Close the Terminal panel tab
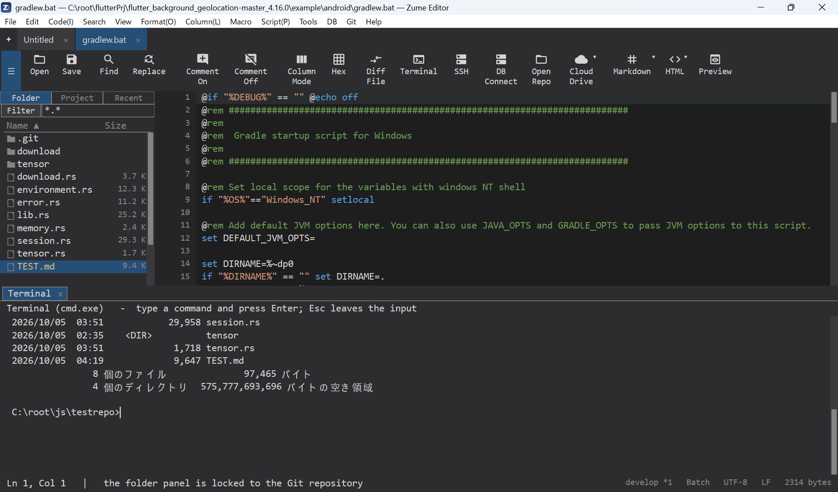The image size is (838, 492). [61, 294]
